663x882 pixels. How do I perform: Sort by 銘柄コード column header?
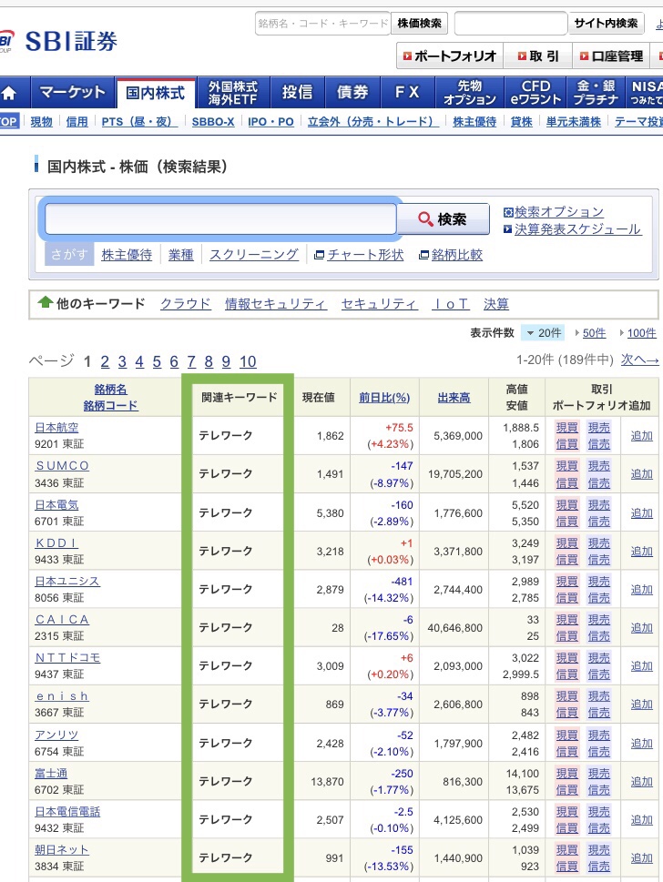(110, 406)
